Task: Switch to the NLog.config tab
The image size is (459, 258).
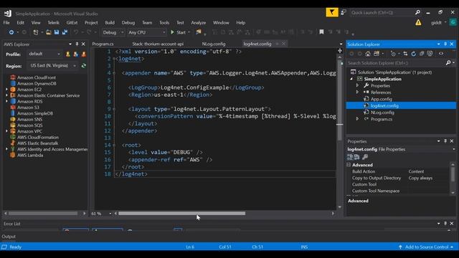Action: 214,44
